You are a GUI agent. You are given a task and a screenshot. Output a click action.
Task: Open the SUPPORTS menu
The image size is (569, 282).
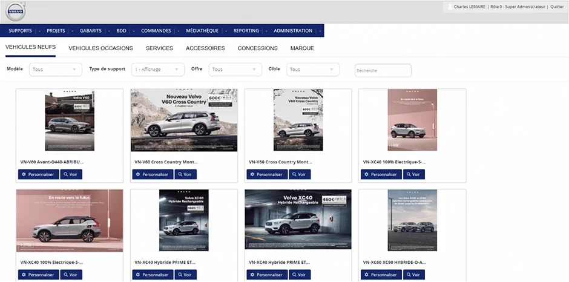pos(21,31)
